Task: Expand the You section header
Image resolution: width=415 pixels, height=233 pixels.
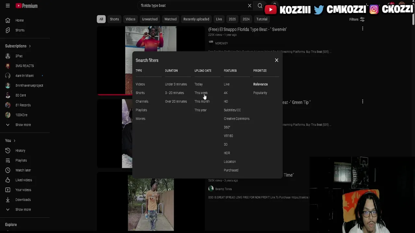Action: 10,140
